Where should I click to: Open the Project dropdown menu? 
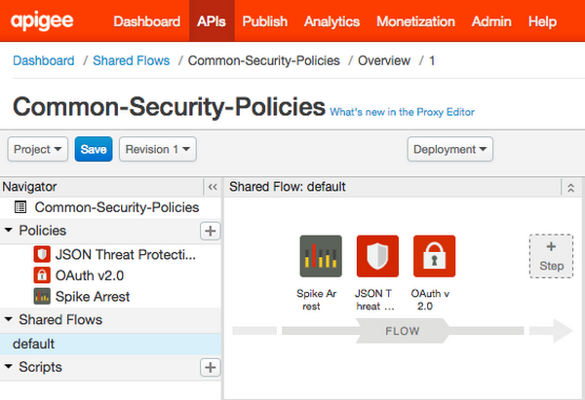(38, 149)
